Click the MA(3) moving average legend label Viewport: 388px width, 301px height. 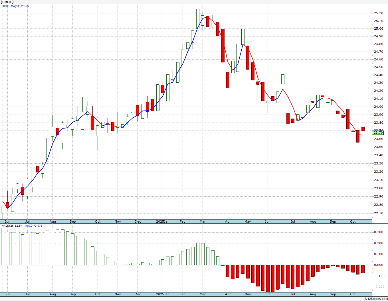(15, 6)
